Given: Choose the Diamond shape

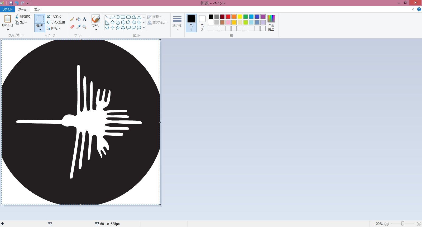Looking at the screenshot, I should point(113,22).
